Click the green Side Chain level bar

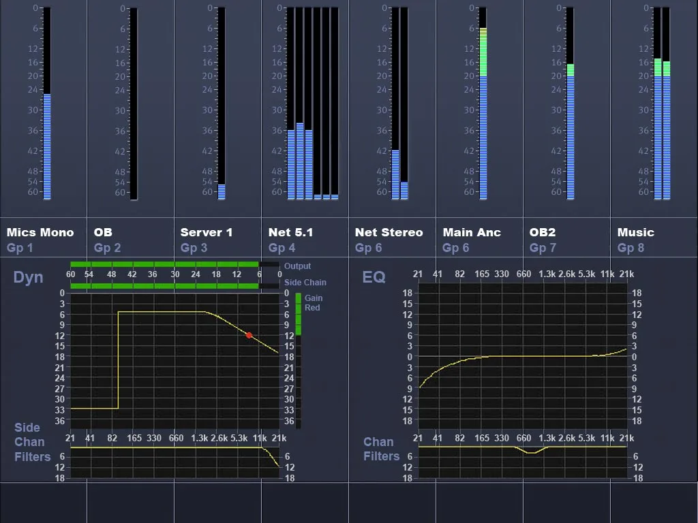(x=174, y=286)
